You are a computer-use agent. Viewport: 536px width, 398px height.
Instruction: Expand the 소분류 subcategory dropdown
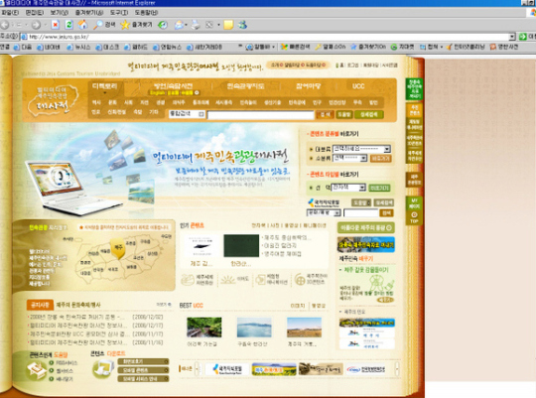349,158
